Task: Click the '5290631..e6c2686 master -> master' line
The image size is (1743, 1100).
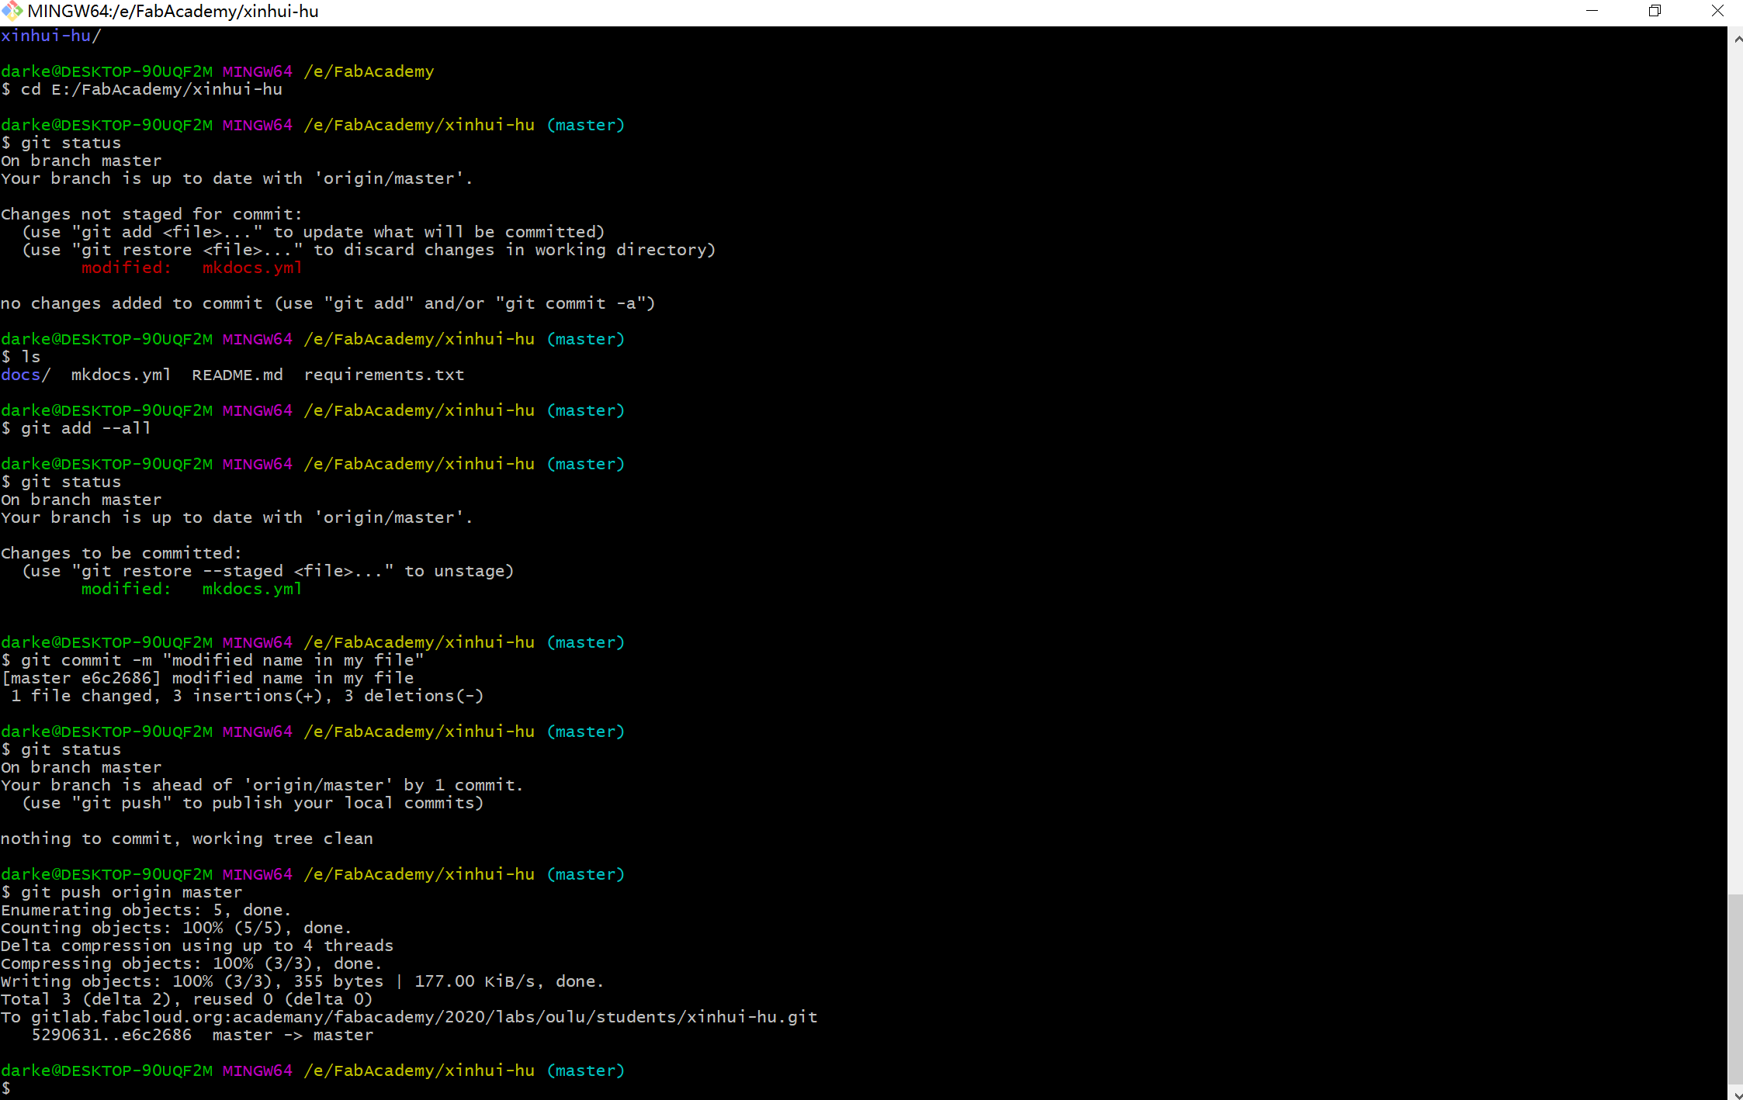Action: point(203,1035)
